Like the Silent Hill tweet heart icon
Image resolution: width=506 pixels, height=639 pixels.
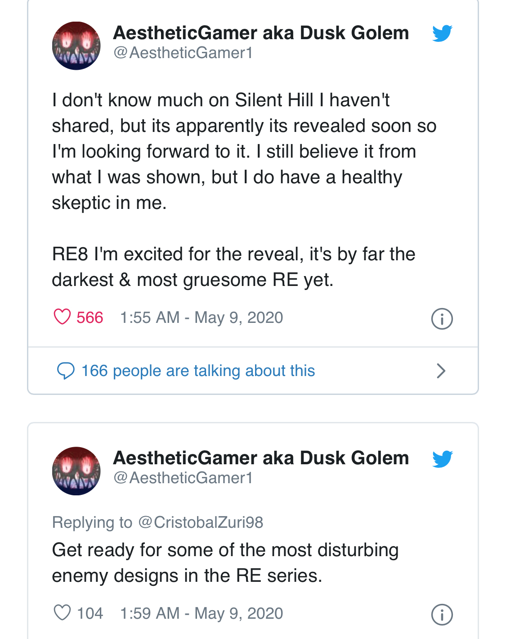pyautogui.click(x=62, y=317)
